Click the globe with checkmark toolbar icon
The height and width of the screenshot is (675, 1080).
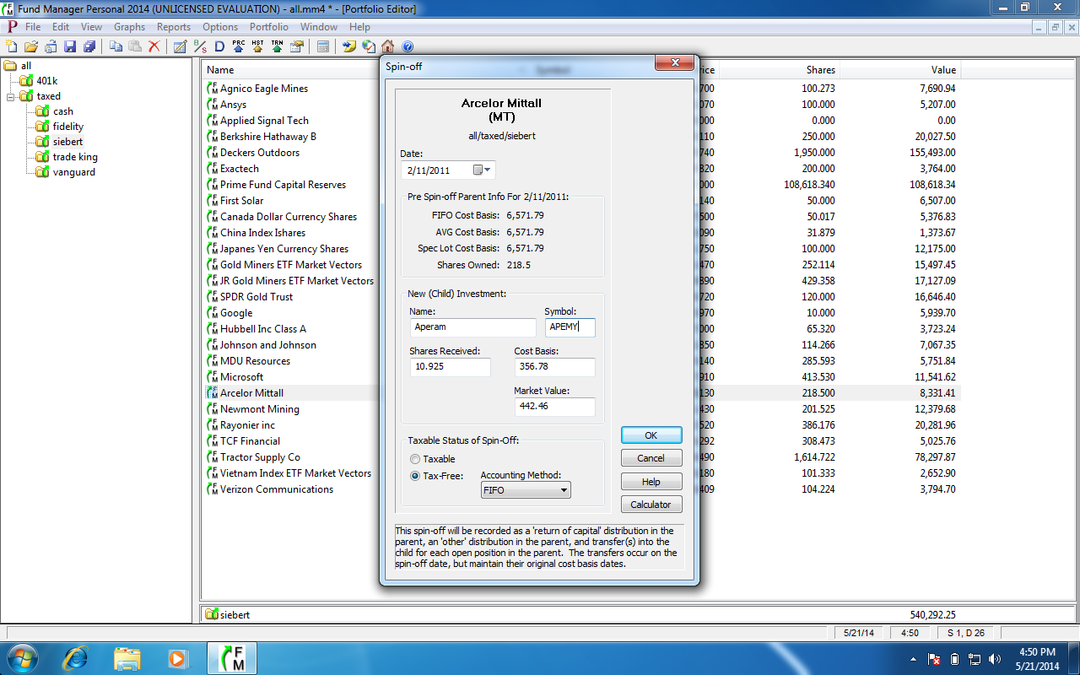pyautogui.click(x=369, y=46)
